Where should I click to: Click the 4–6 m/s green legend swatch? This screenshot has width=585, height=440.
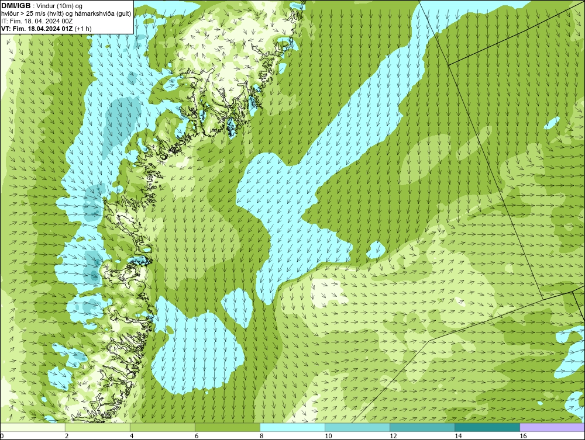click(162, 427)
